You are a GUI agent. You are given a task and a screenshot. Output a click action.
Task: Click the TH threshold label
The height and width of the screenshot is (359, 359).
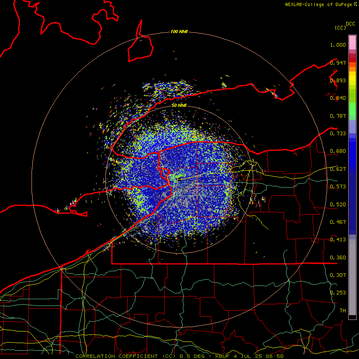coord(343,311)
